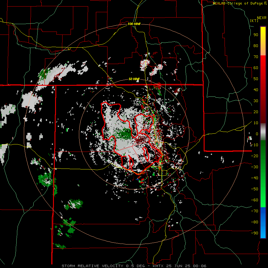
Task: Click the light blue segment near -90
Action: pos(263,233)
